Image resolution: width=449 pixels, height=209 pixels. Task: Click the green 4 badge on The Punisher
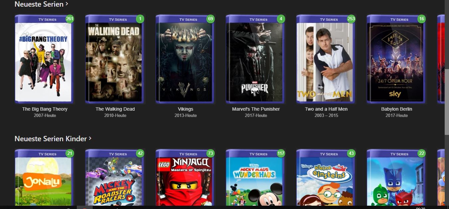pyautogui.click(x=281, y=19)
